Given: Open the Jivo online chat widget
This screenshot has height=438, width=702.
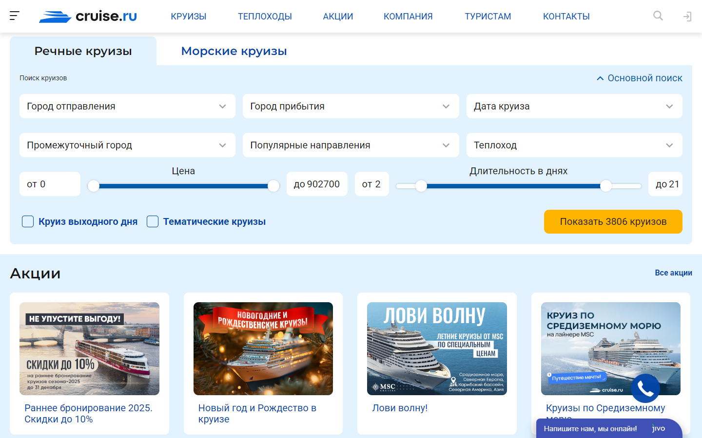Looking at the screenshot, I should click(608, 428).
